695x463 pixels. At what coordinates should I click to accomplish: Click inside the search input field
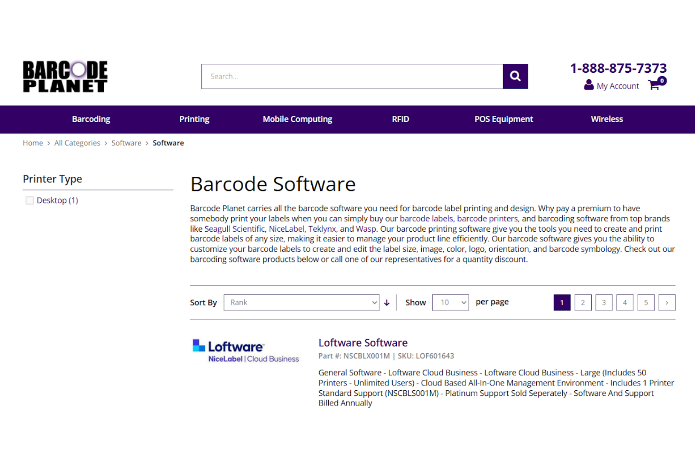coord(352,76)
